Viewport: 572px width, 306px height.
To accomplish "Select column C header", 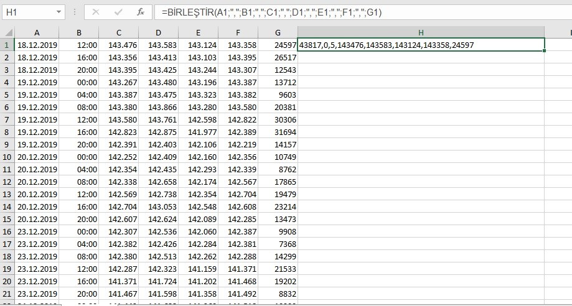I will (118, 32).
